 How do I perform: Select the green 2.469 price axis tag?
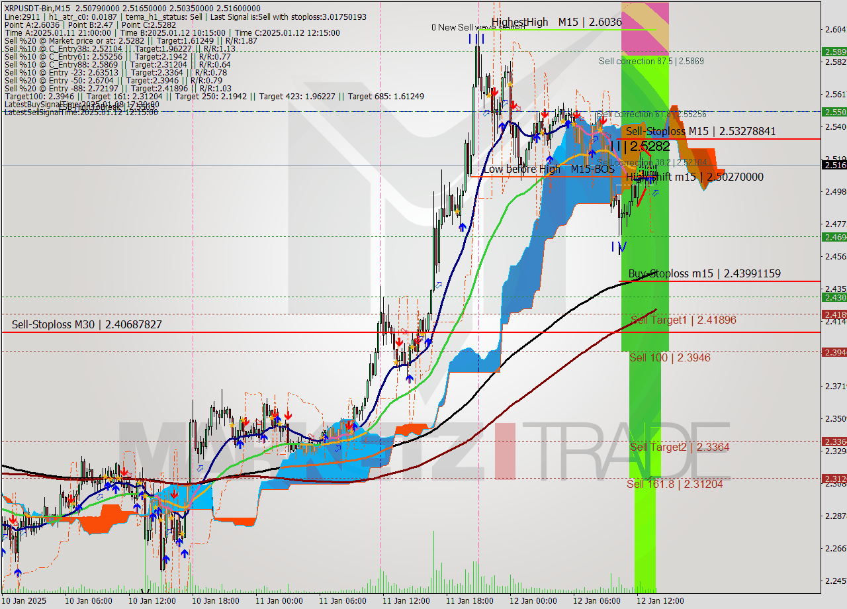(834, 237)
